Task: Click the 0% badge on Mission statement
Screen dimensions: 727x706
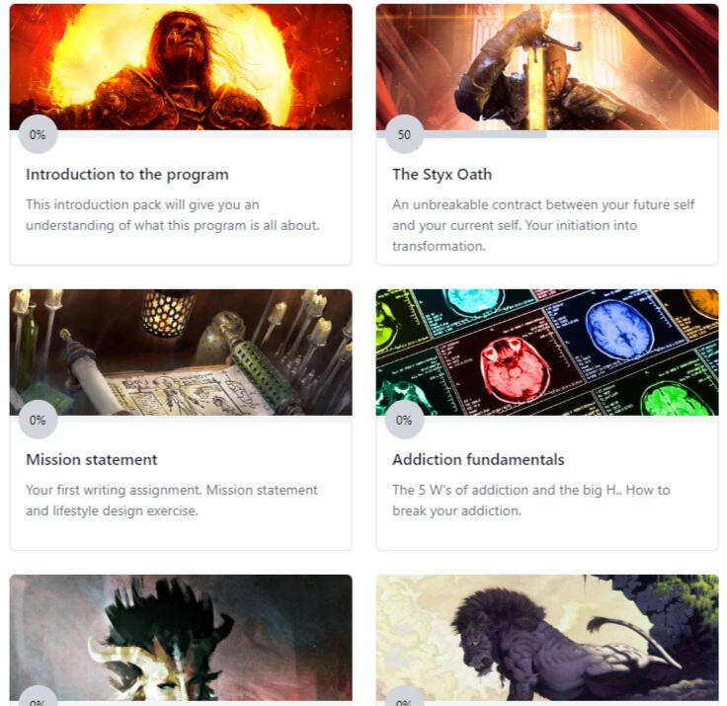Action: click(x=38, y=420)
